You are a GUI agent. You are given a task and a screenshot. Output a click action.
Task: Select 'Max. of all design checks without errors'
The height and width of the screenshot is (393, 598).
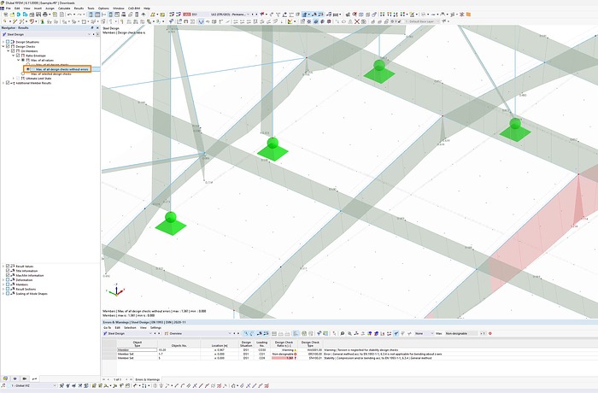59,69
